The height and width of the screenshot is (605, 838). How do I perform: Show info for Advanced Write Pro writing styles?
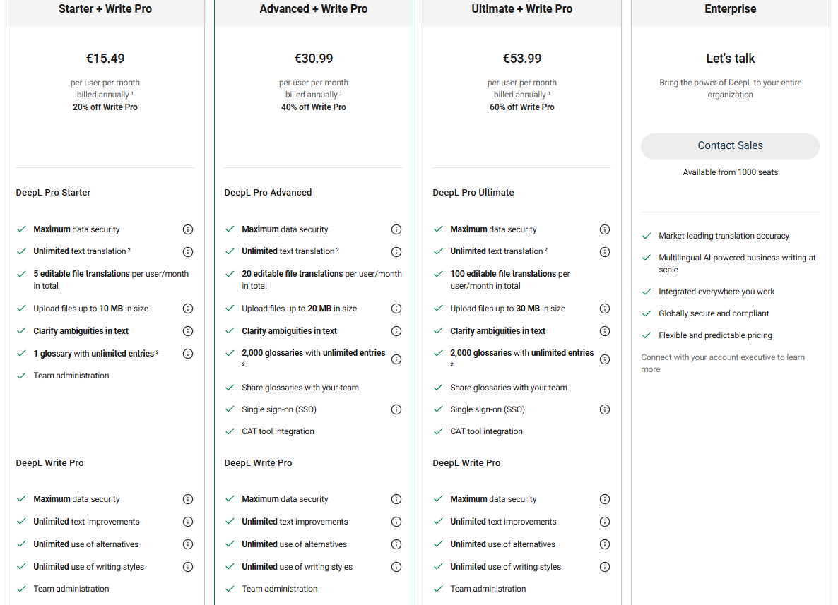pos(396,567)
